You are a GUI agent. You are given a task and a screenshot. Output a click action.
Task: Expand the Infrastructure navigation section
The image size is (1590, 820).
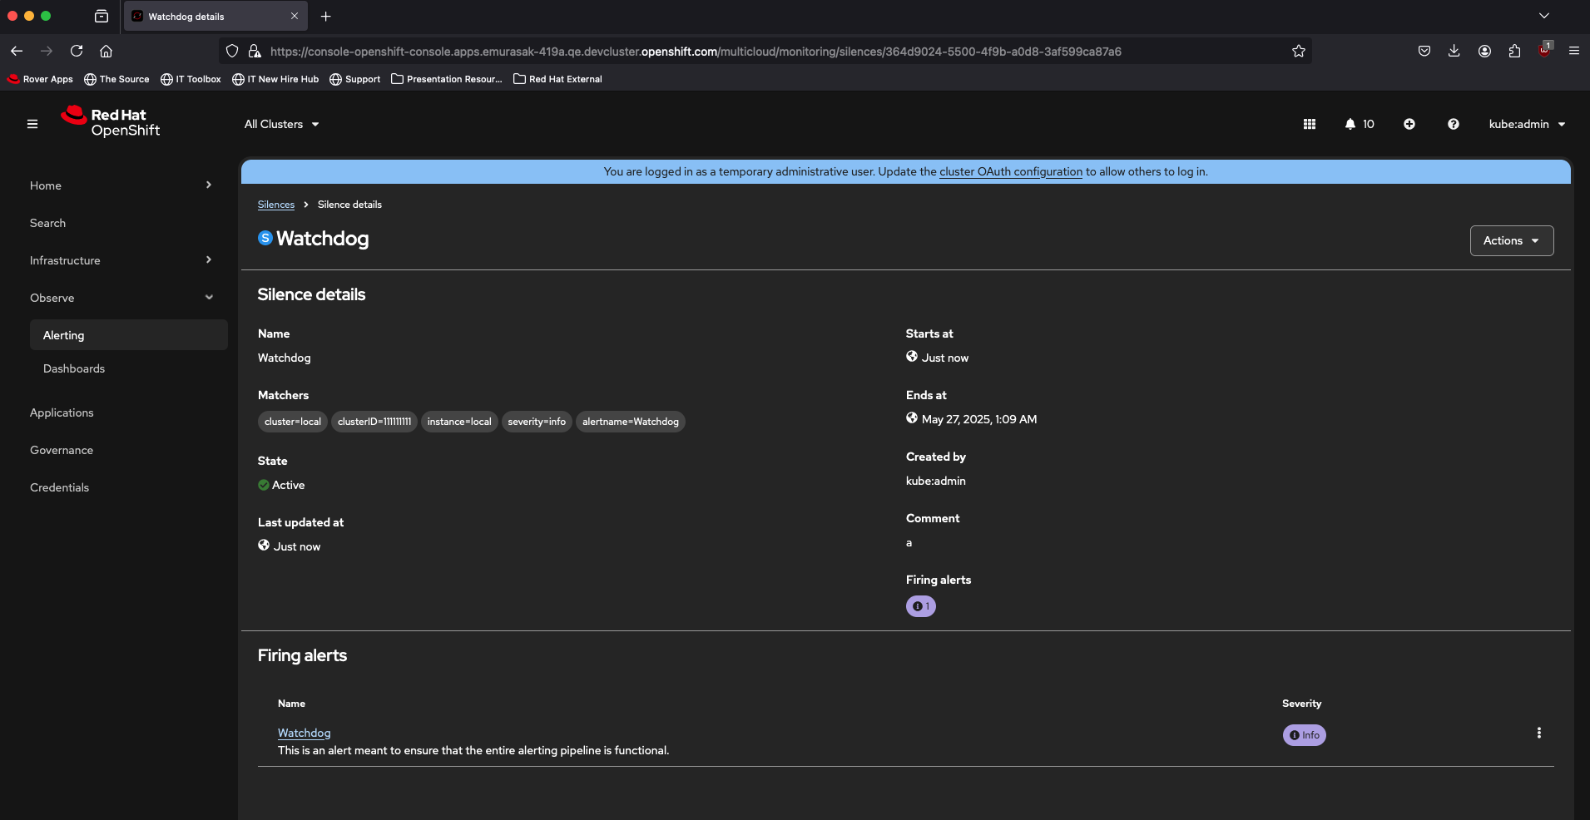coord(121,260)
